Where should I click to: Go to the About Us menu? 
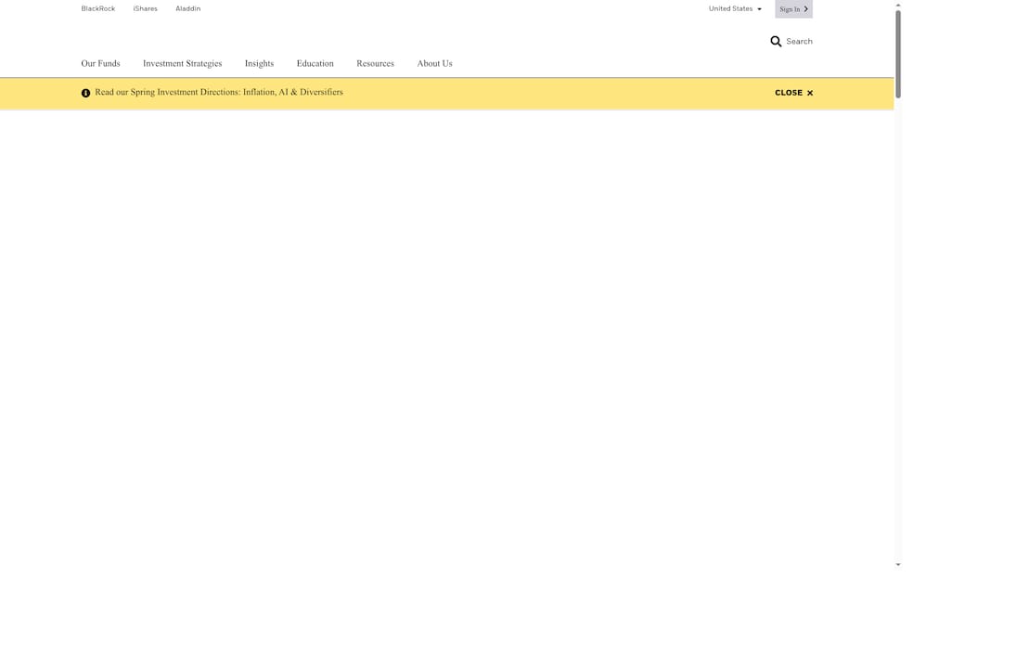(x=434, y=64)
